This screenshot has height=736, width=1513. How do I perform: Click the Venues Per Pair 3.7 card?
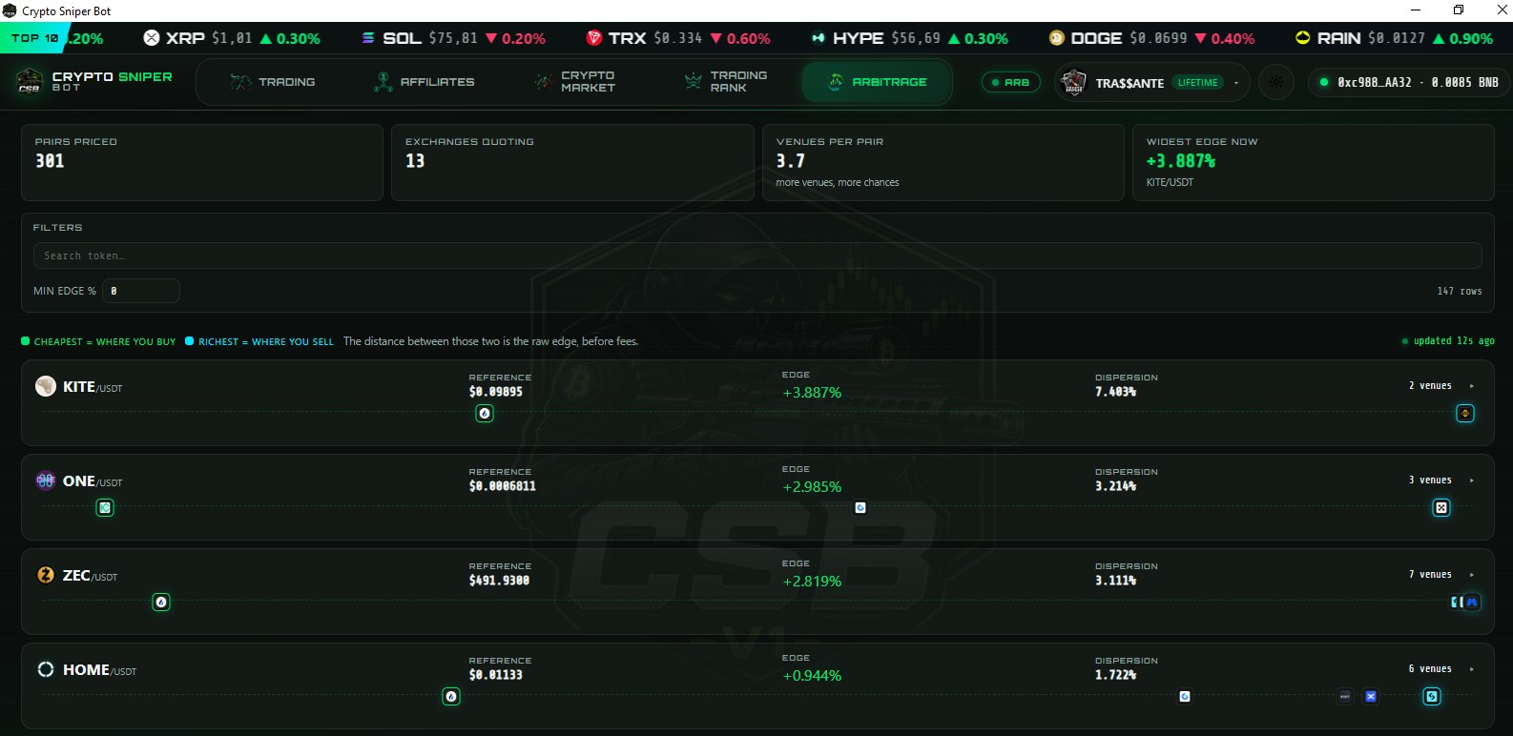(x=943, y=163)
